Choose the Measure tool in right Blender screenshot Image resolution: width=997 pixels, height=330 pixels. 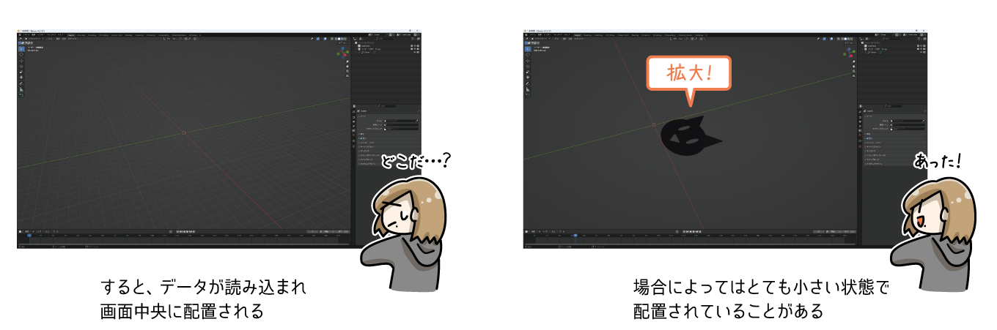[528, 89]
